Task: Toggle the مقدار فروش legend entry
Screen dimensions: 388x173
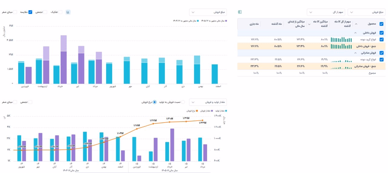Action: pyautogui.click(x=206, y=111)
